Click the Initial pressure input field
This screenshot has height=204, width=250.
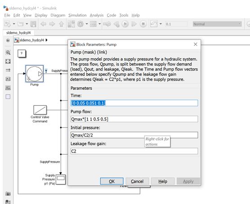click(134, 135)
